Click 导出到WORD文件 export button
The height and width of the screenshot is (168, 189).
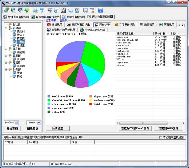[x=168, y=128]
